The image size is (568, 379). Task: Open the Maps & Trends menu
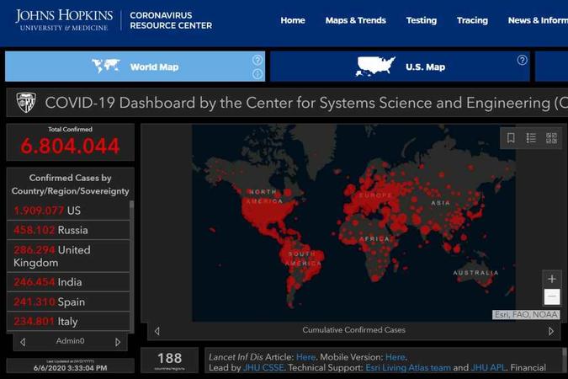pos(356,20)
